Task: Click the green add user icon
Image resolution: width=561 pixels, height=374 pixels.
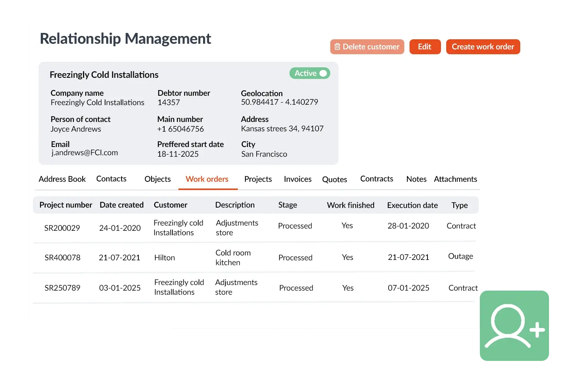Action: click(x=515, y=326)
